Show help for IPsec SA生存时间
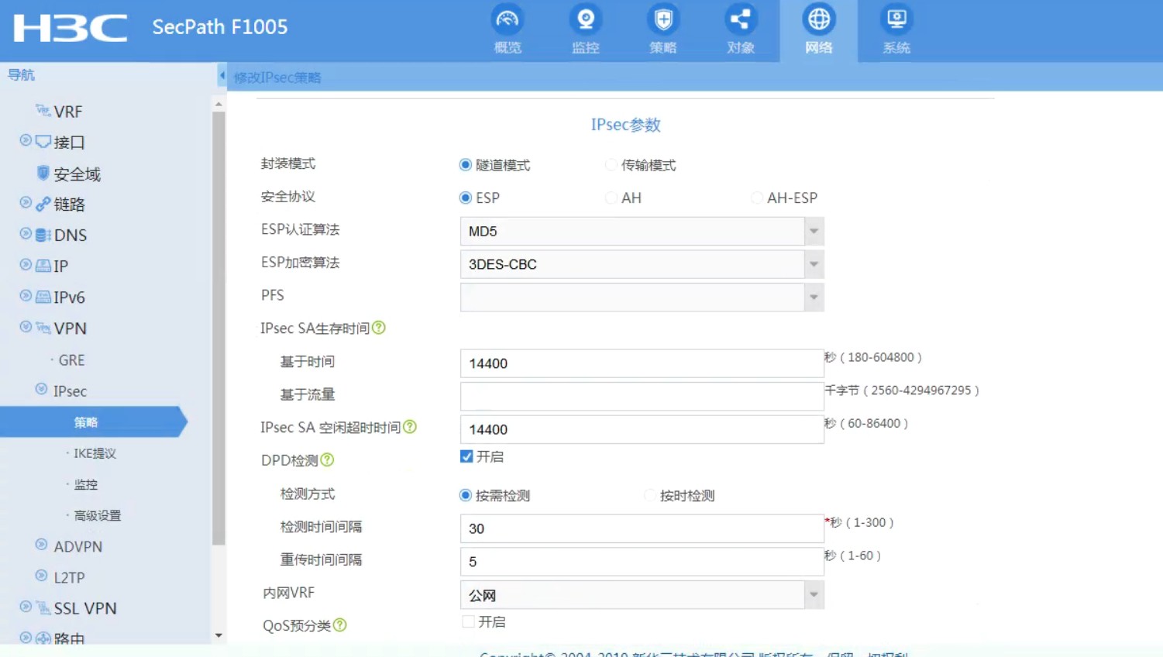 379,328
